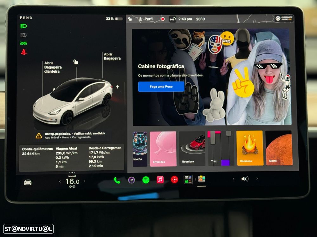Open the Emissões pink tile

163,149
